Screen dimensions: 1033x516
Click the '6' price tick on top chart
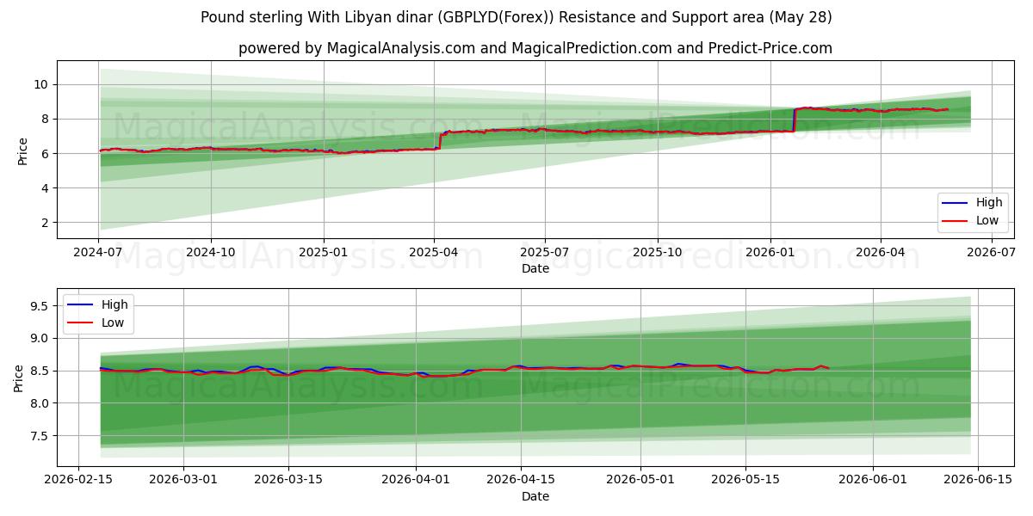(x=46, y=153)
